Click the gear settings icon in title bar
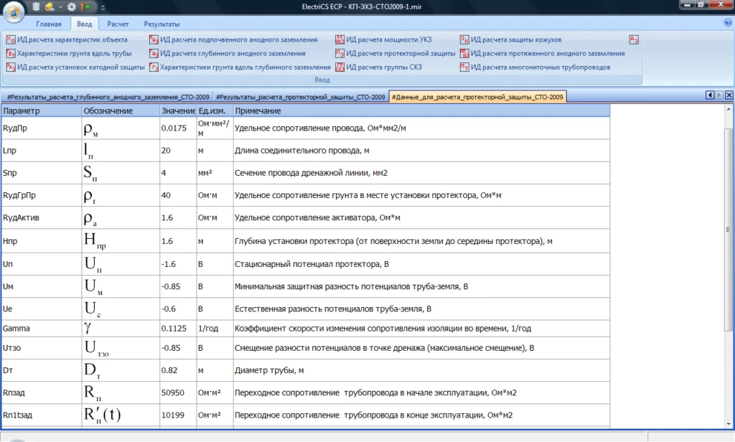Image resolution: width=735 pixels, height=442 pixels. pyautogui.click(x=72, y=6)
